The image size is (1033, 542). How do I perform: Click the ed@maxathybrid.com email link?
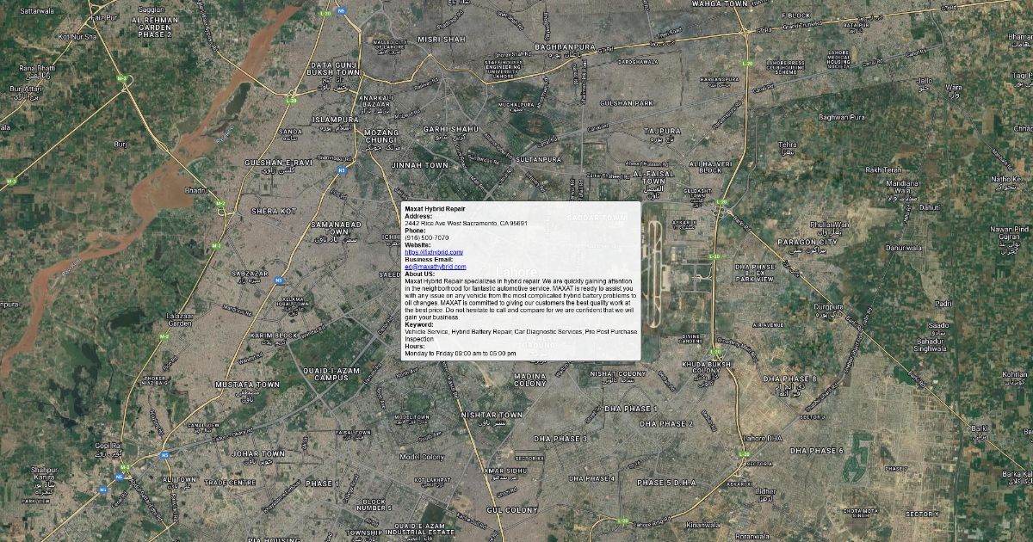pos(435,267)
